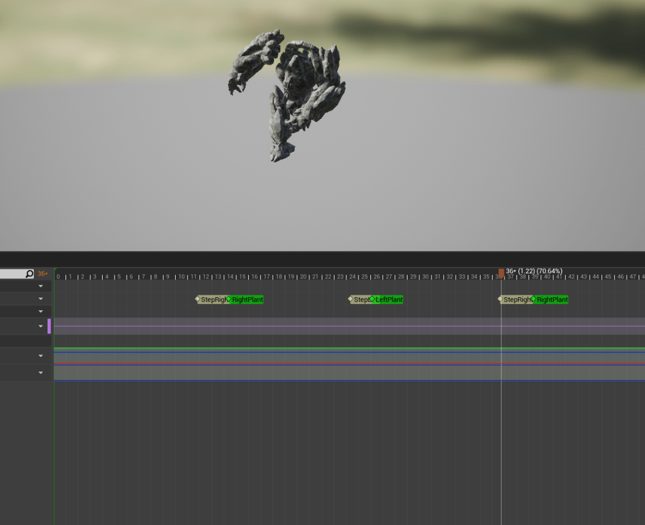Open the second-to-last track dropdown arrow
The height and width of the screenshot is (525, 645).
pyautogui.click(x=41, y=356)
